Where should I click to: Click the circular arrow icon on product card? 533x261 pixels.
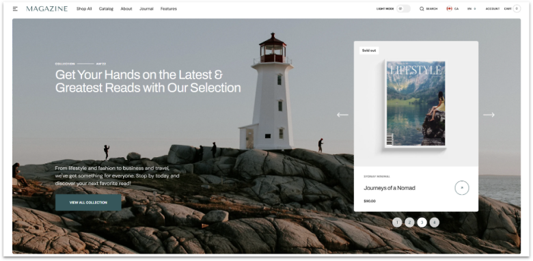(462, 188)
